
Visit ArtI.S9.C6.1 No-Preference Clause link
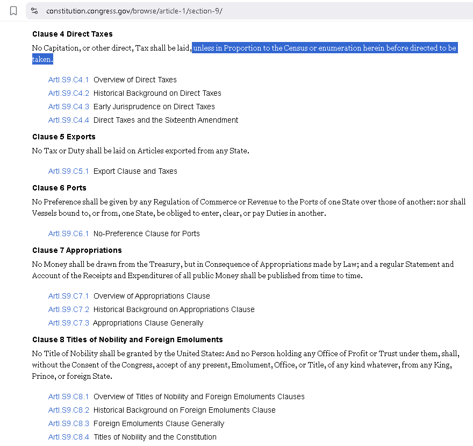click(x=68, y=233)
